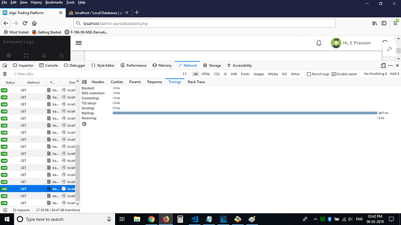Select the highlighted GET request row
401x225 pixels.
click(x=38, y=189)
